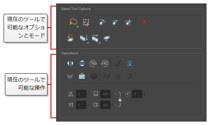This screenshot has width=210, height=125.
Task: Toggle Works on Single Drawing lasso layers icon
Action: tap(70, 38)
